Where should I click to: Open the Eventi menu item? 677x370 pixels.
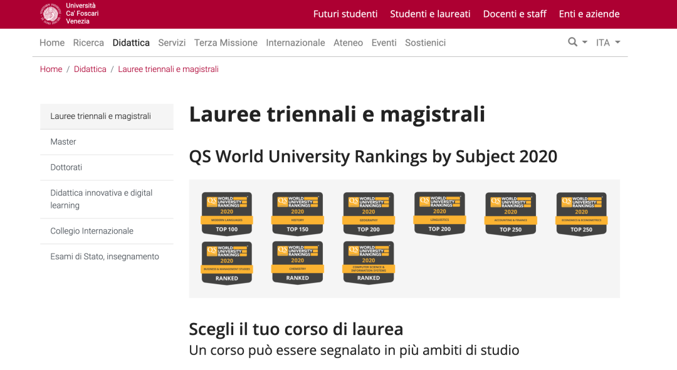[x=384, y=43]
